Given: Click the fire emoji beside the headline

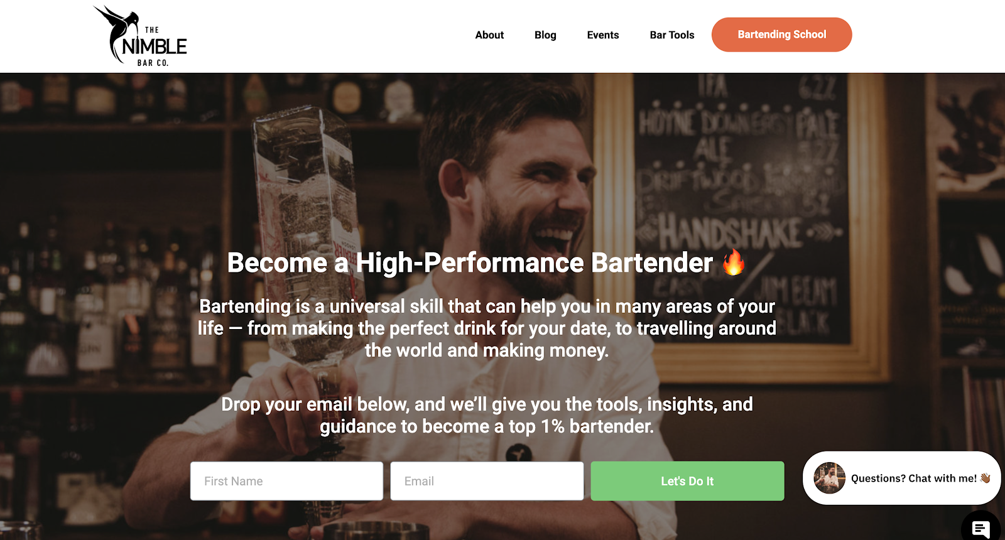Looking at the screenshot, I should click(x=733, y=262).
